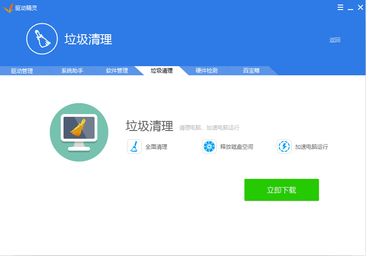Screen dimensions: 366x256
Task: Open the 百宝箱 tab
Action: click(x=251, y=71)
